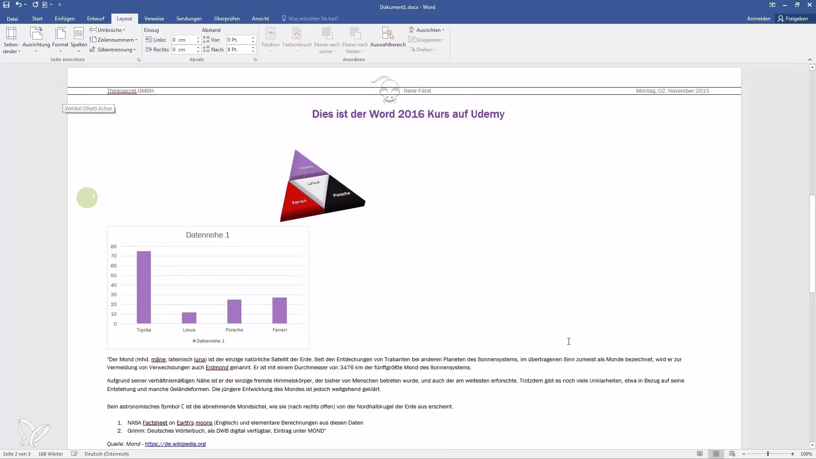Select the Datenreihe 1 chart title
816x459 pixels.
click(x=207, y=235)
